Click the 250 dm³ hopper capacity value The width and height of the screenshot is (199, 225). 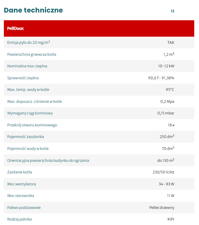[167, 137]
